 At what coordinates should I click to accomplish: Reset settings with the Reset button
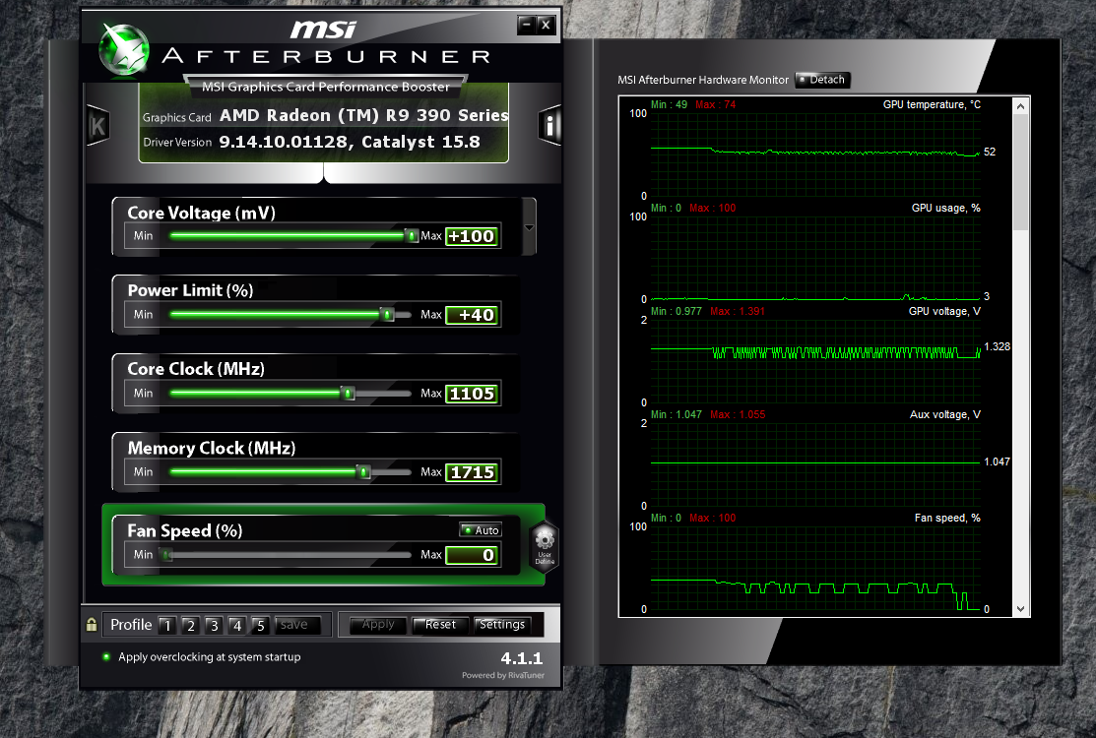440,625
